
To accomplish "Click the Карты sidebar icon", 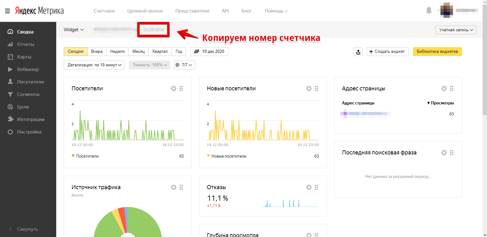I will [x=11, y=57].
